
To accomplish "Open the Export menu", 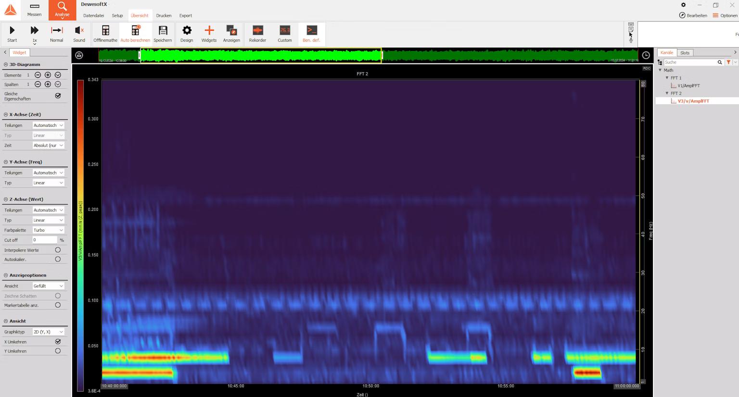I will point(185,15).
